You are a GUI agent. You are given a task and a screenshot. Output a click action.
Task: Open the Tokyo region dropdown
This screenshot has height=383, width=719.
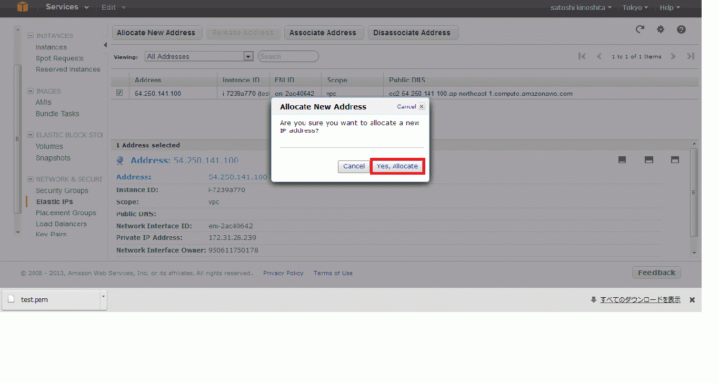point(635,7)
